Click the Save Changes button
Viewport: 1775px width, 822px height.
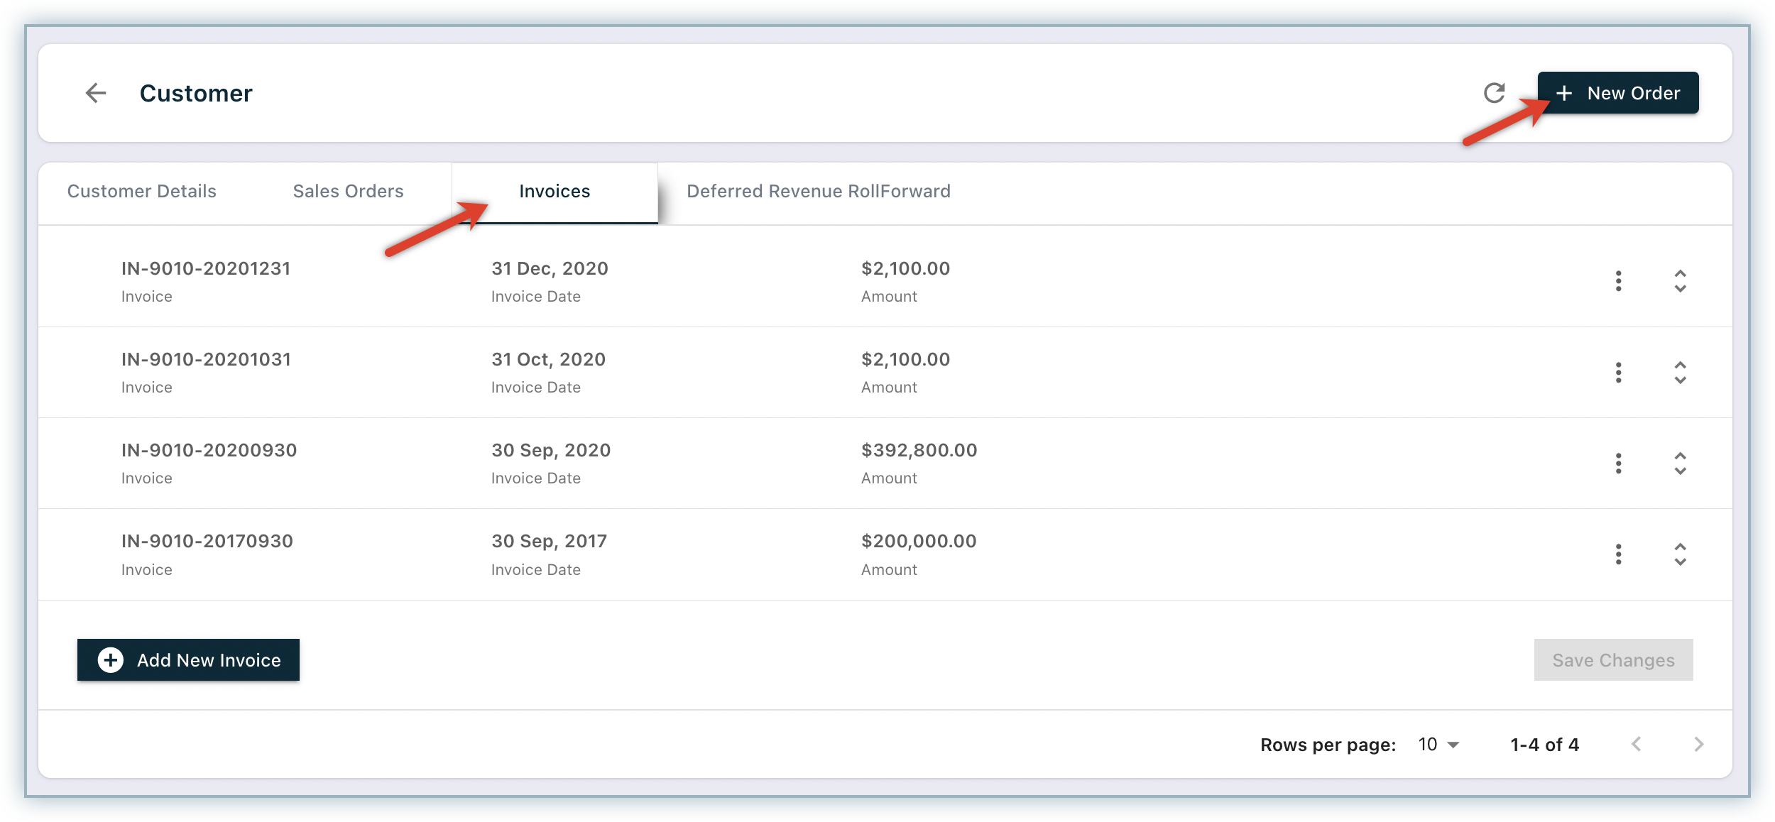(x=1612, y=660)
